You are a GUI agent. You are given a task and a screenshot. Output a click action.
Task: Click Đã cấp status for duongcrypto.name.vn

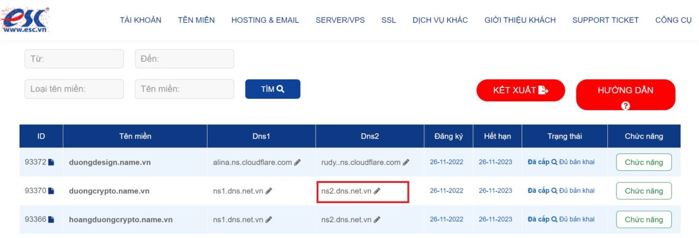[538, 191]
